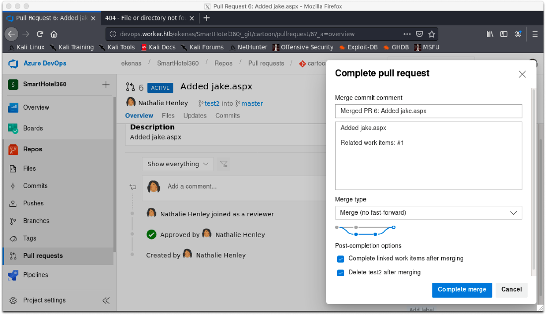The image size is (546, 315).
Task: Toggle Complete linked work items after merging
Action: coord(341,259)
